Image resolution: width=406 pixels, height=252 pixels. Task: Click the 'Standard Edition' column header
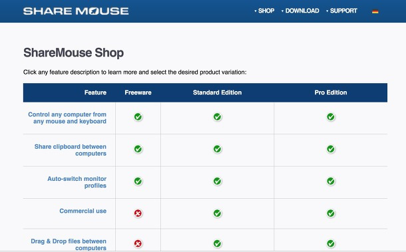(217, 92)
